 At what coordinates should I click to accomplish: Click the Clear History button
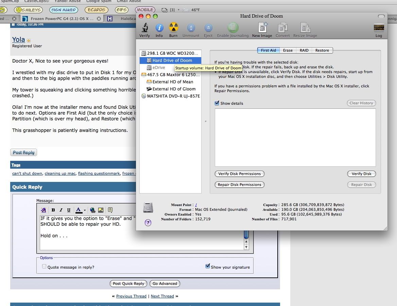pyautogui.click(x=361, y=103)
